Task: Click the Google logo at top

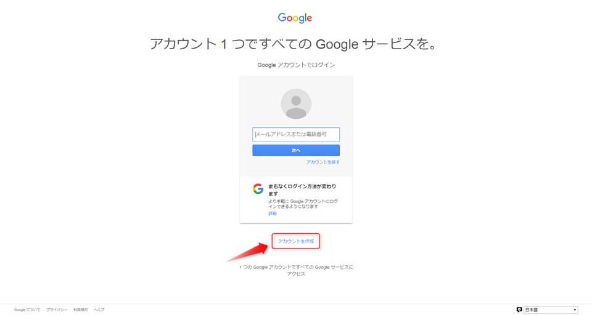Action: [x=295, y=18]
